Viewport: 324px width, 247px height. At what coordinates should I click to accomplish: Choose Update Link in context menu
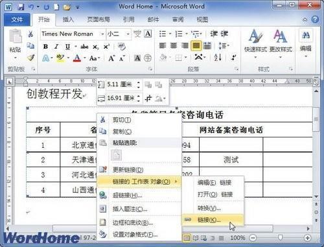coord(139,170)
